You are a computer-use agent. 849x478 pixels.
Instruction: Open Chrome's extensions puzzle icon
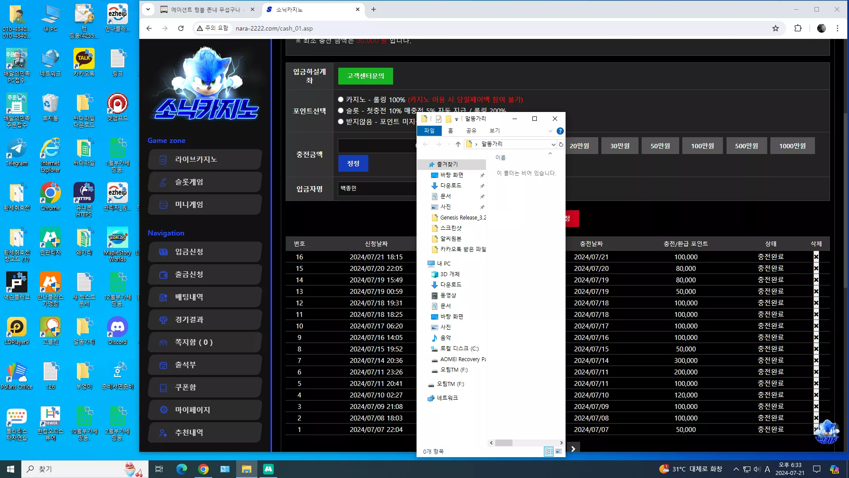point(798,28)
